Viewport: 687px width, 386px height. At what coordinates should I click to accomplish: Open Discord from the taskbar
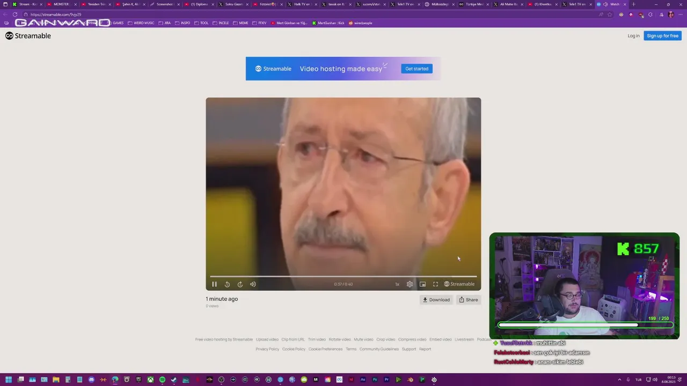(91, 380)
